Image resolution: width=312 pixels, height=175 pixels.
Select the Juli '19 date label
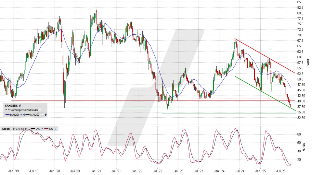34,171
